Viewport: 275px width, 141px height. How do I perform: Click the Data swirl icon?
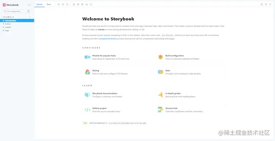click(x=160, y=72)
